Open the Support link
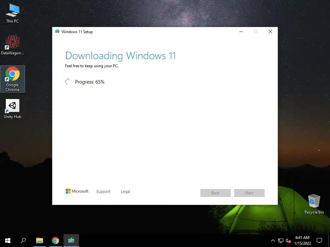This screenshot has height=247, width=330. coord(103,191)
